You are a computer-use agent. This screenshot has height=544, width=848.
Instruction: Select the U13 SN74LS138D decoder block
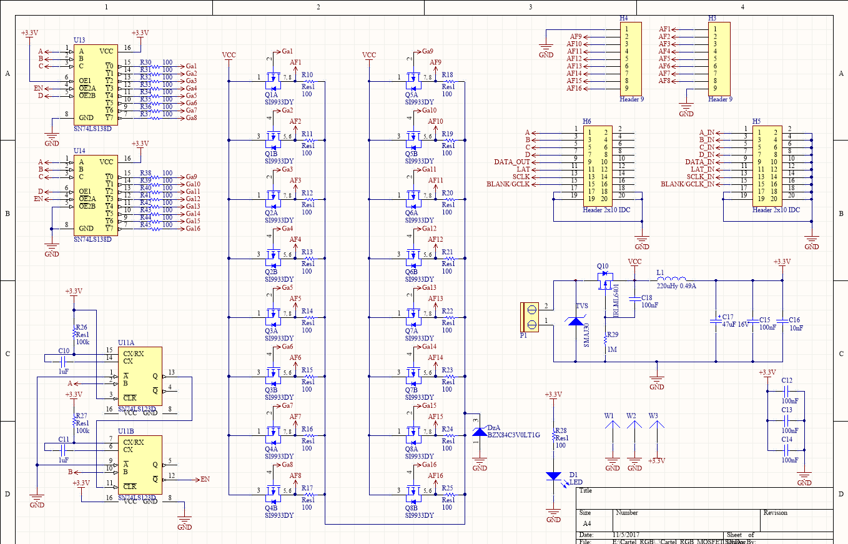[95, 84]
